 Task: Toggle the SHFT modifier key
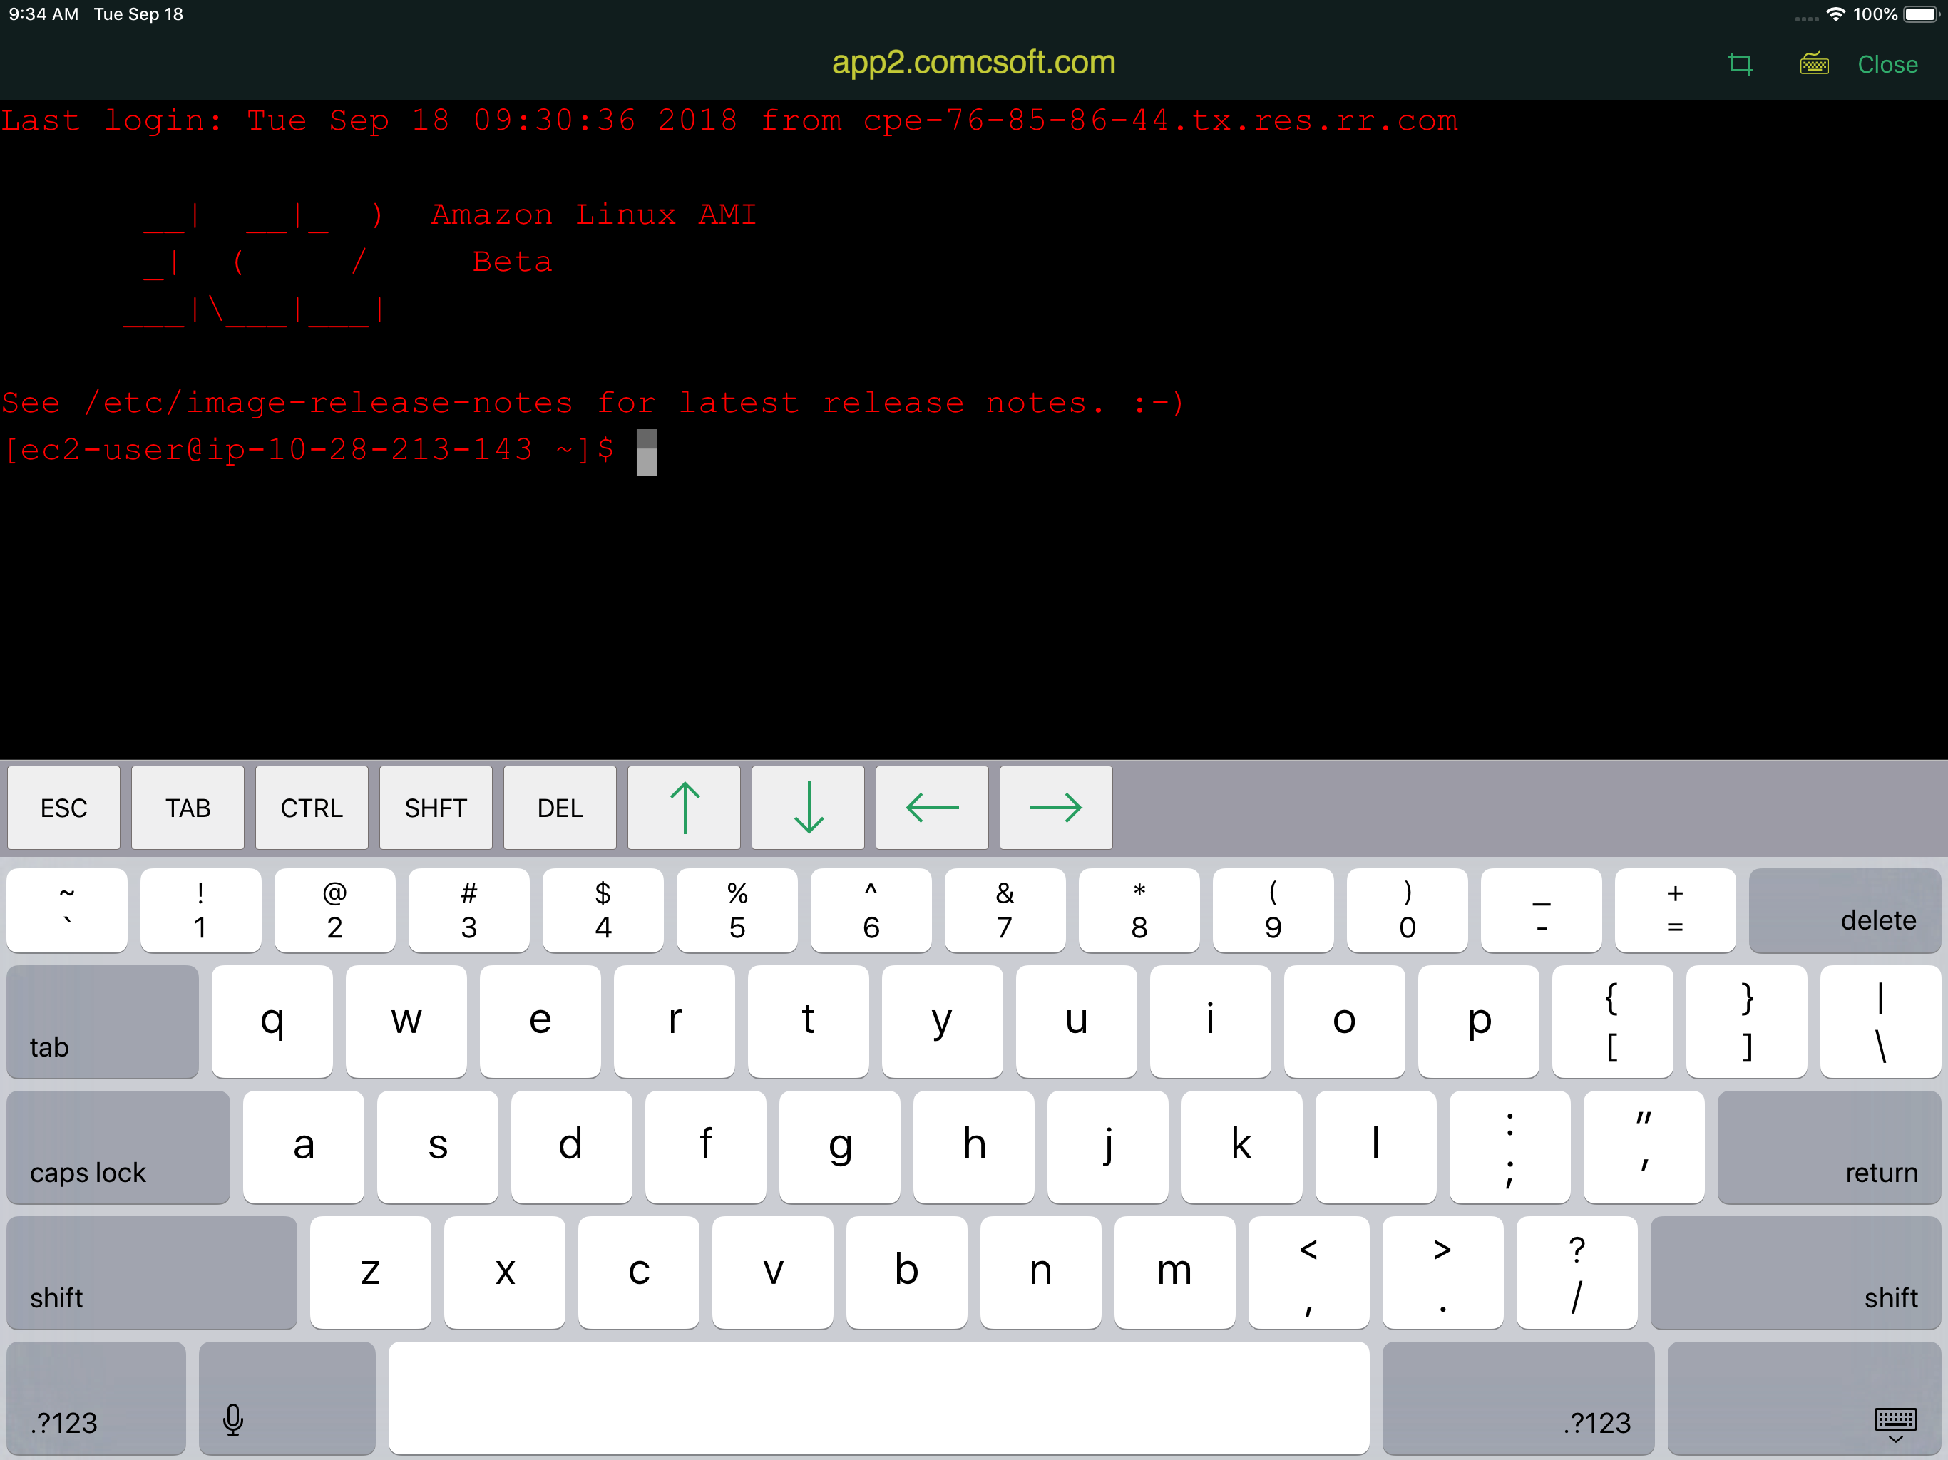coord(435,808)
